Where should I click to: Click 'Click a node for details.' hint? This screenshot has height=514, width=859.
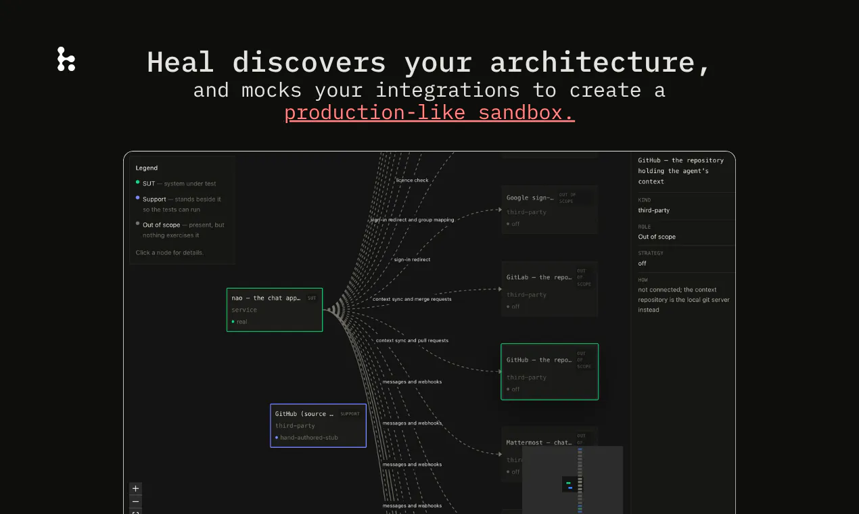click(x=169, y=253)
